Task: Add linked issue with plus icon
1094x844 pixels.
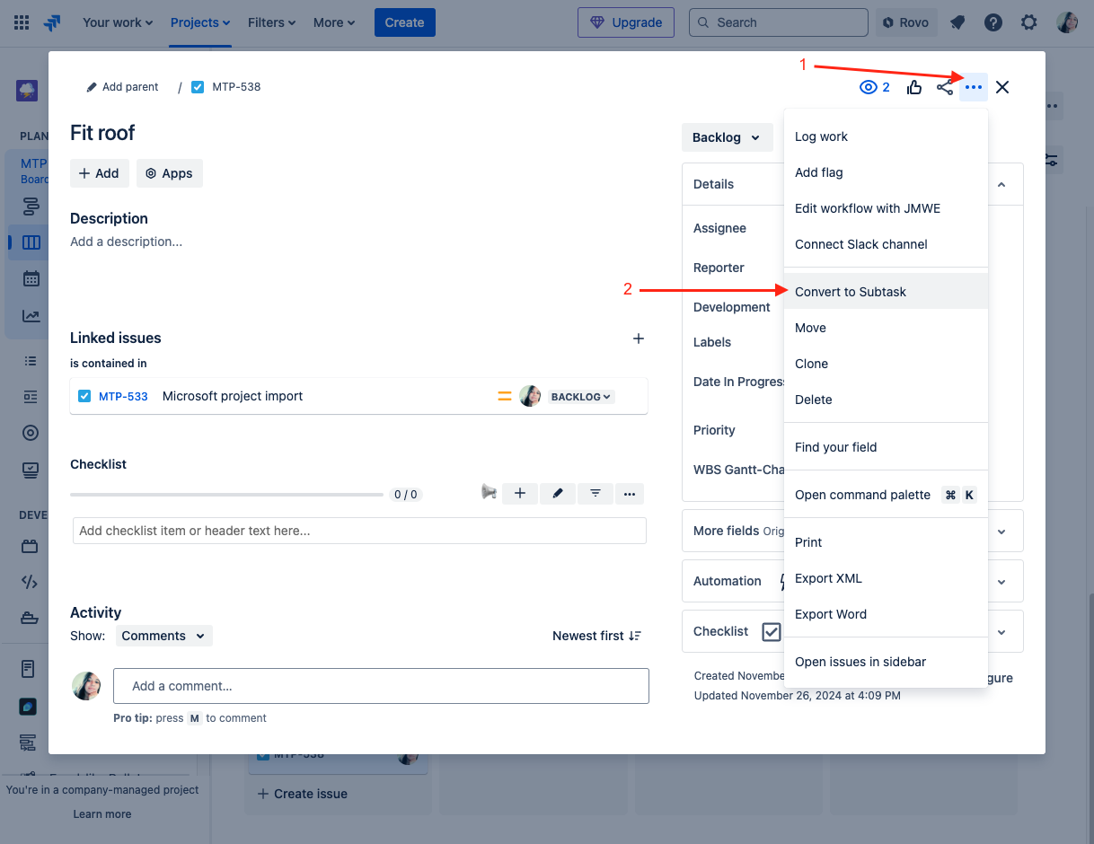Action: tap(639, 338)
